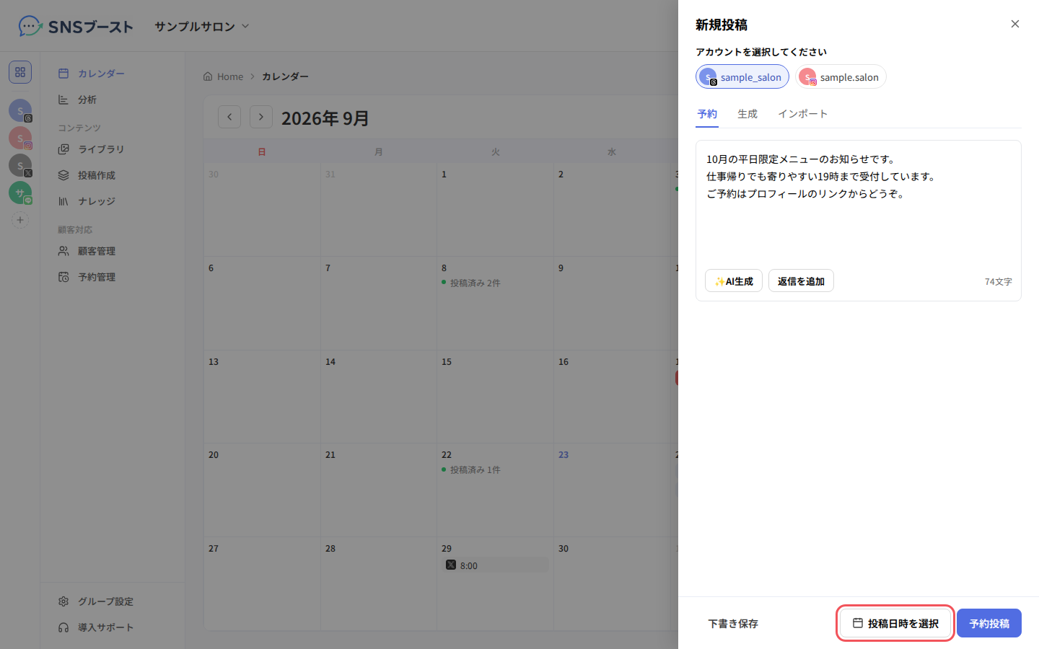Select the X account avatar in left rail

pyautogui.click(x=20, y=166)
